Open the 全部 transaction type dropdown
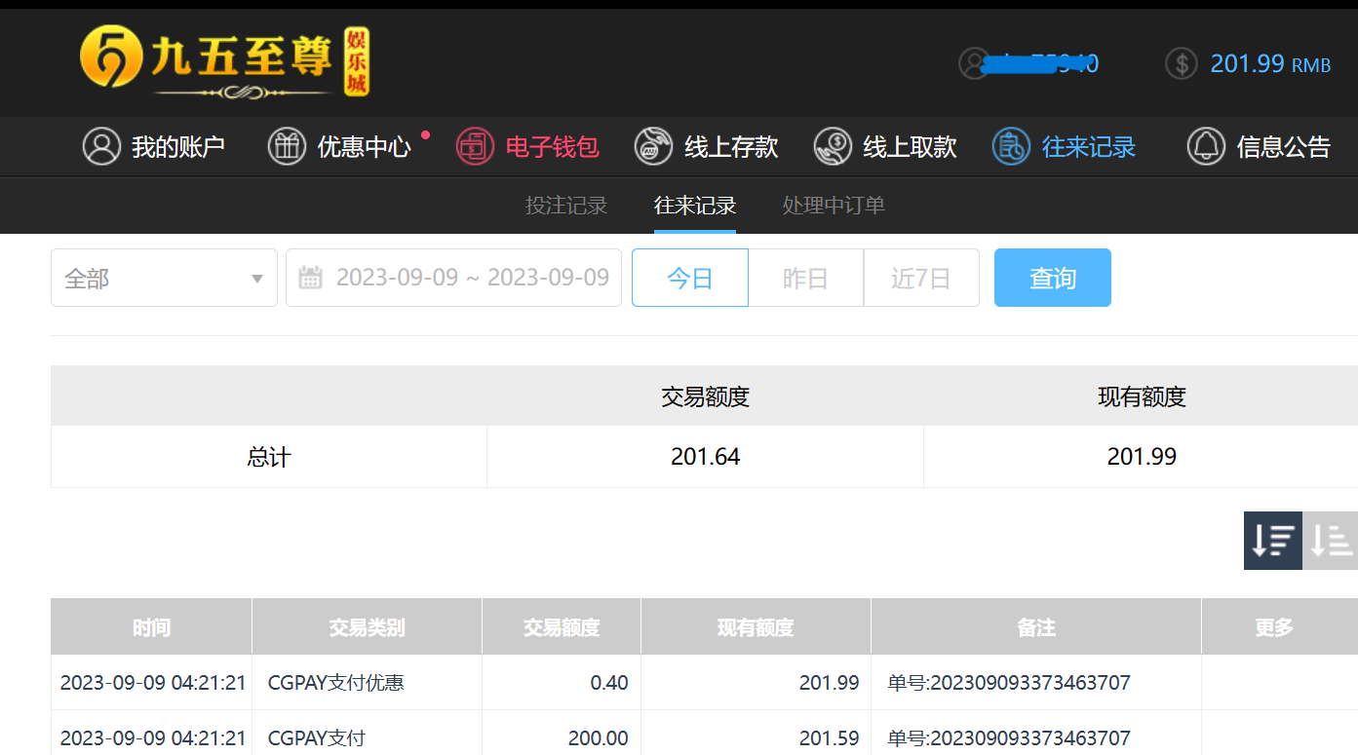Viewport: 1358px width, 755px height. coord(164,278)
